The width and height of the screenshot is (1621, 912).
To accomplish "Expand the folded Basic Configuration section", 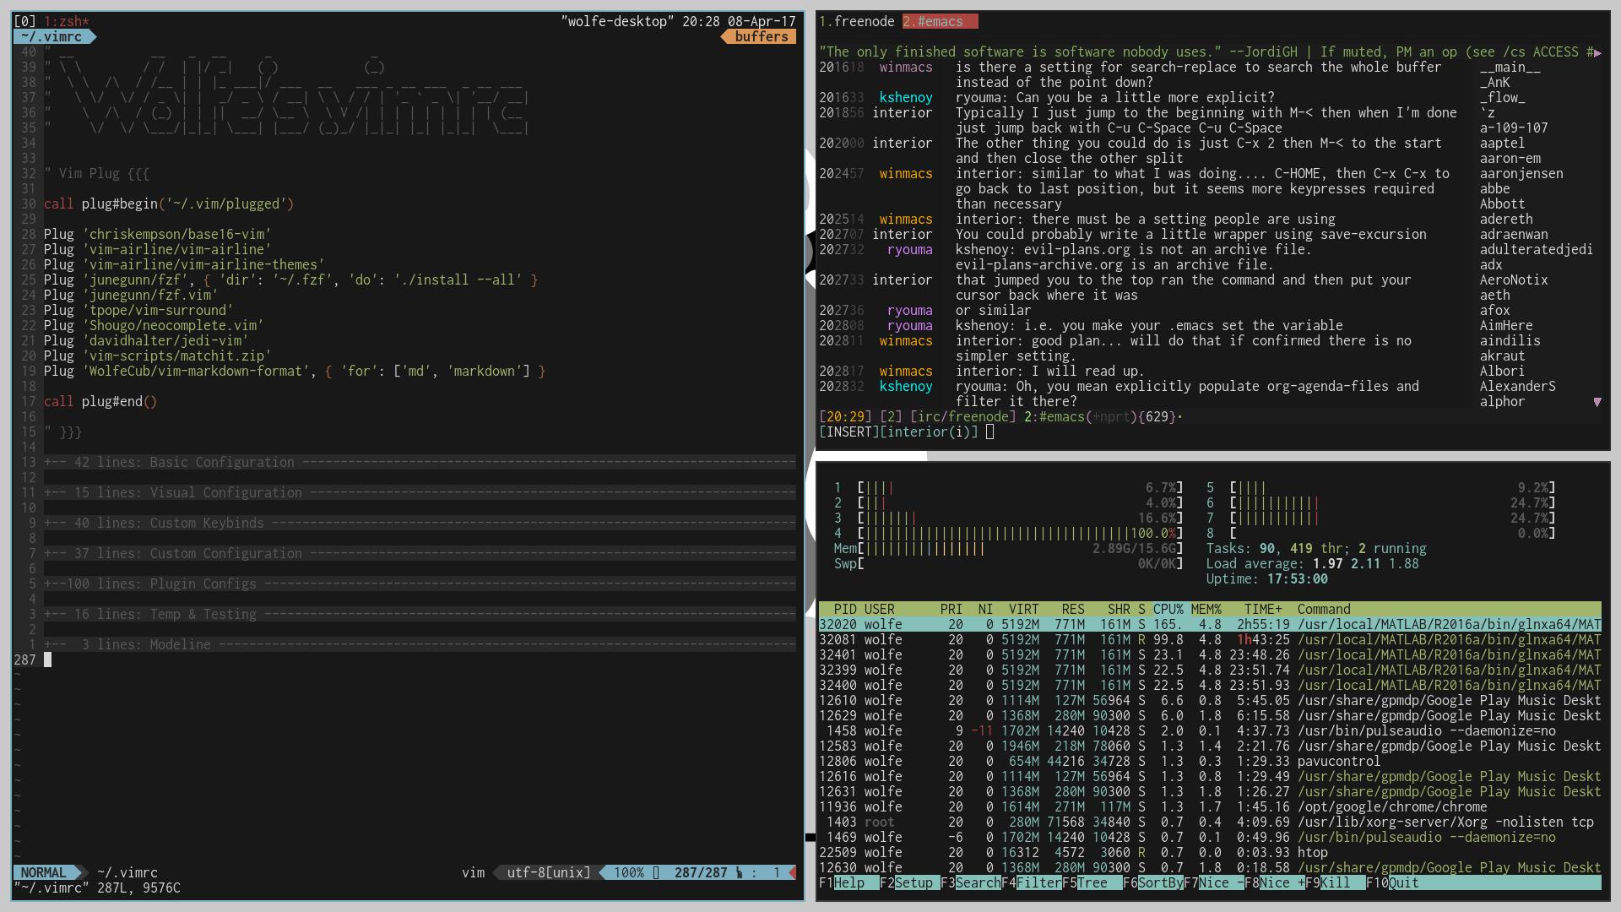I will (222, 463).
